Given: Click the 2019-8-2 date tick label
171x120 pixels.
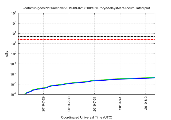Looking at the screenshot, I should tap(146, 103).
